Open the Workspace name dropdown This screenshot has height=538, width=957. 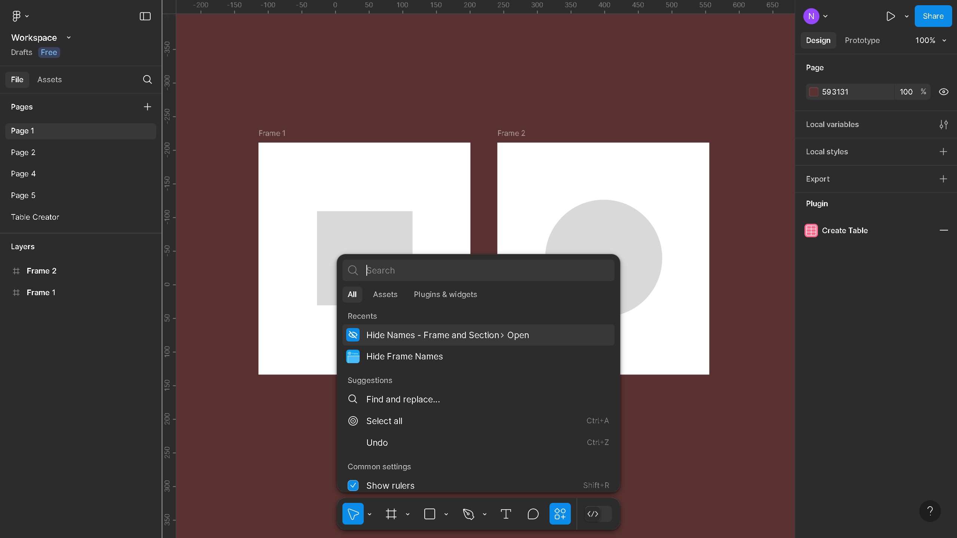(68, 38)
